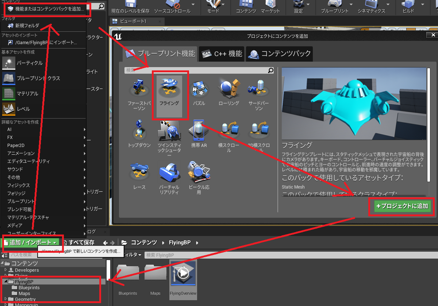Click the green 追加 / インポート button
Viewport: 438px width, 306px height.
[30, 243]
